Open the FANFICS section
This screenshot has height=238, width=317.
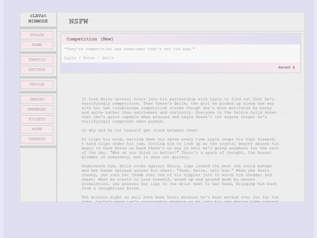[37, 60]
